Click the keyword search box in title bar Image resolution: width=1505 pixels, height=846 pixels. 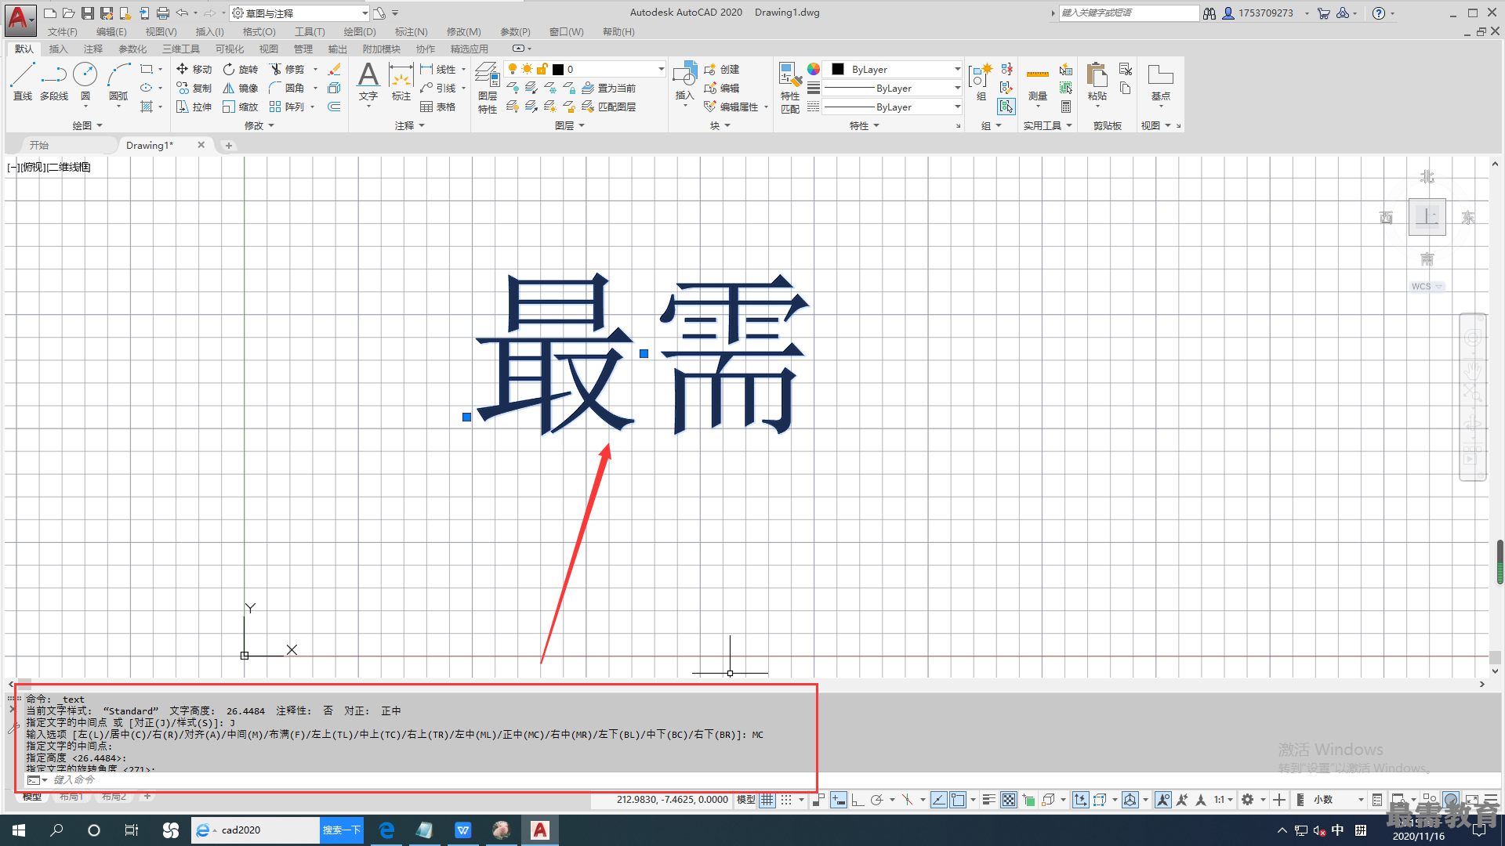tap(1129, 13)
